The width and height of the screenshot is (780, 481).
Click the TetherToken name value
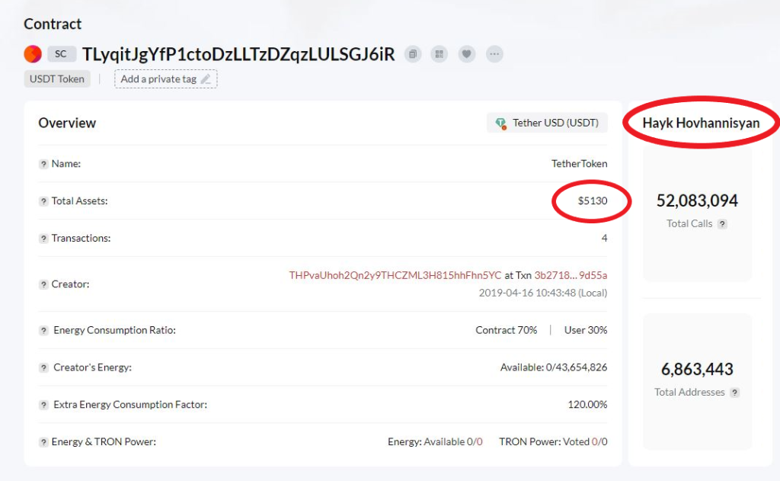[579, 164]
